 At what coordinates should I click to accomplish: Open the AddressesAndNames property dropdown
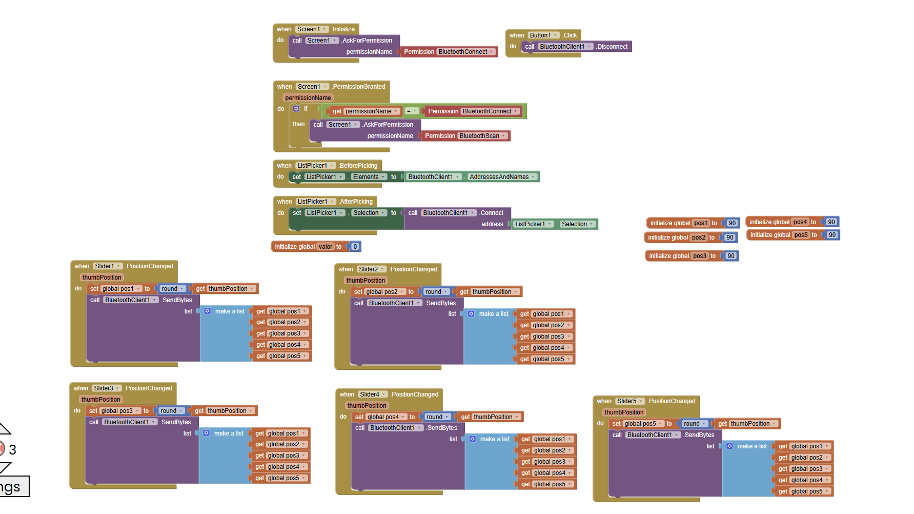(x=502, y=177)
